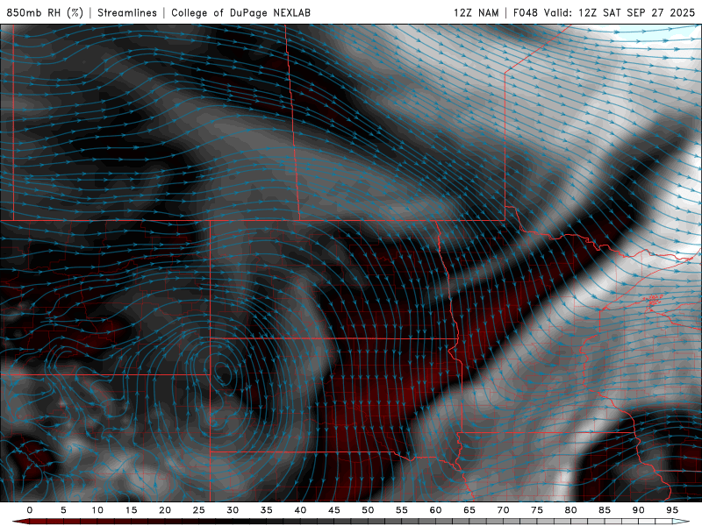The width and height of the screenshot is (702, 526).
Task: Click the '45' label on the color scale
Action: pyautogui.click(x=334, y=510)
